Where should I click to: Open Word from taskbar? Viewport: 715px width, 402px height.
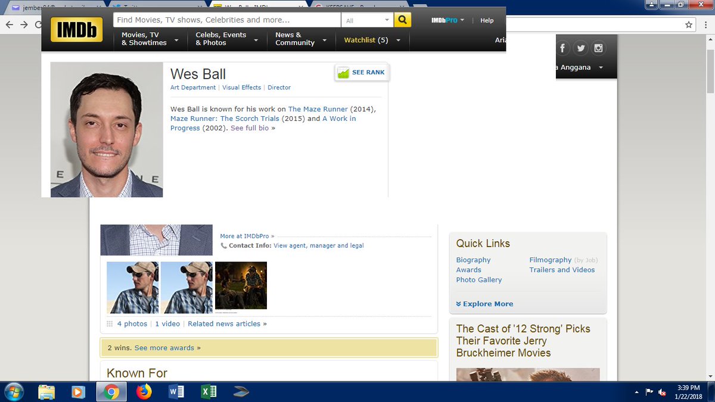pos(176,392)
